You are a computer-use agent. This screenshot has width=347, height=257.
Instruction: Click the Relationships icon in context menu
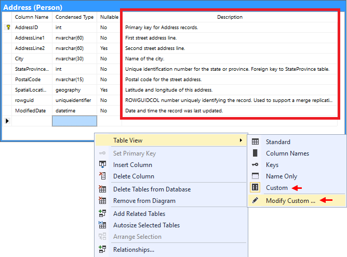tap(102, 250)
